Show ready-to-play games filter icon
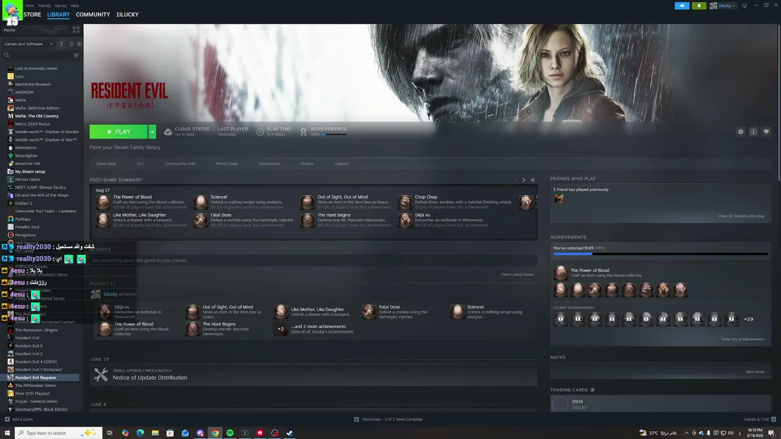Screen dimensions: 781x439 (79, 44)
